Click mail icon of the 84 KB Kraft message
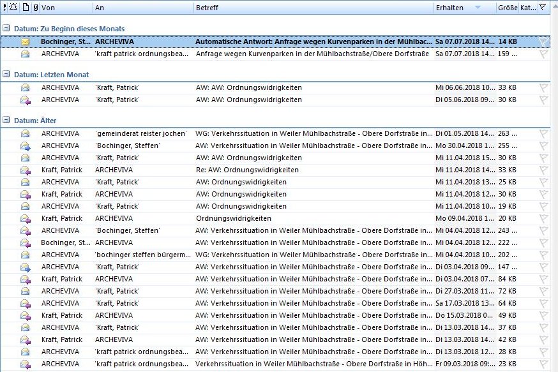The image size is (558, 372). [x=26, y=279]
